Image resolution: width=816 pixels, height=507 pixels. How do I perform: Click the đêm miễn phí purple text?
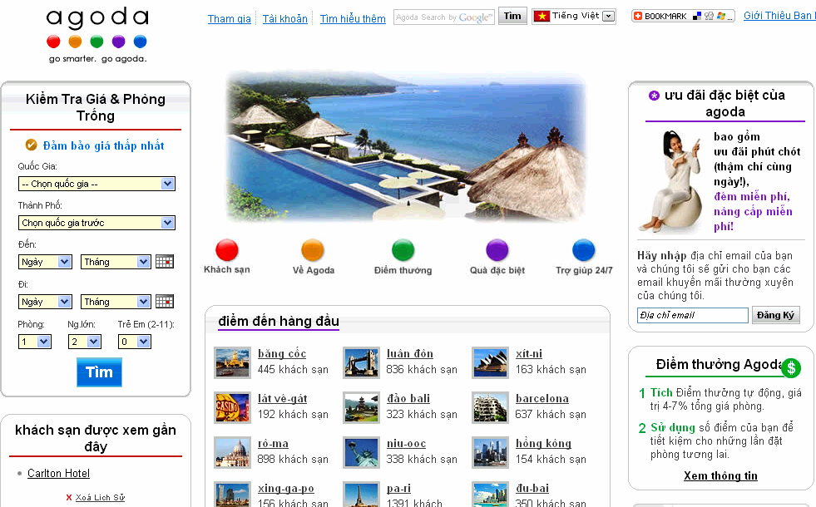coord(751,196)
